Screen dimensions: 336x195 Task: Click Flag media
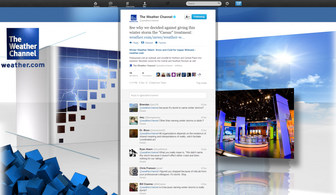201,83
